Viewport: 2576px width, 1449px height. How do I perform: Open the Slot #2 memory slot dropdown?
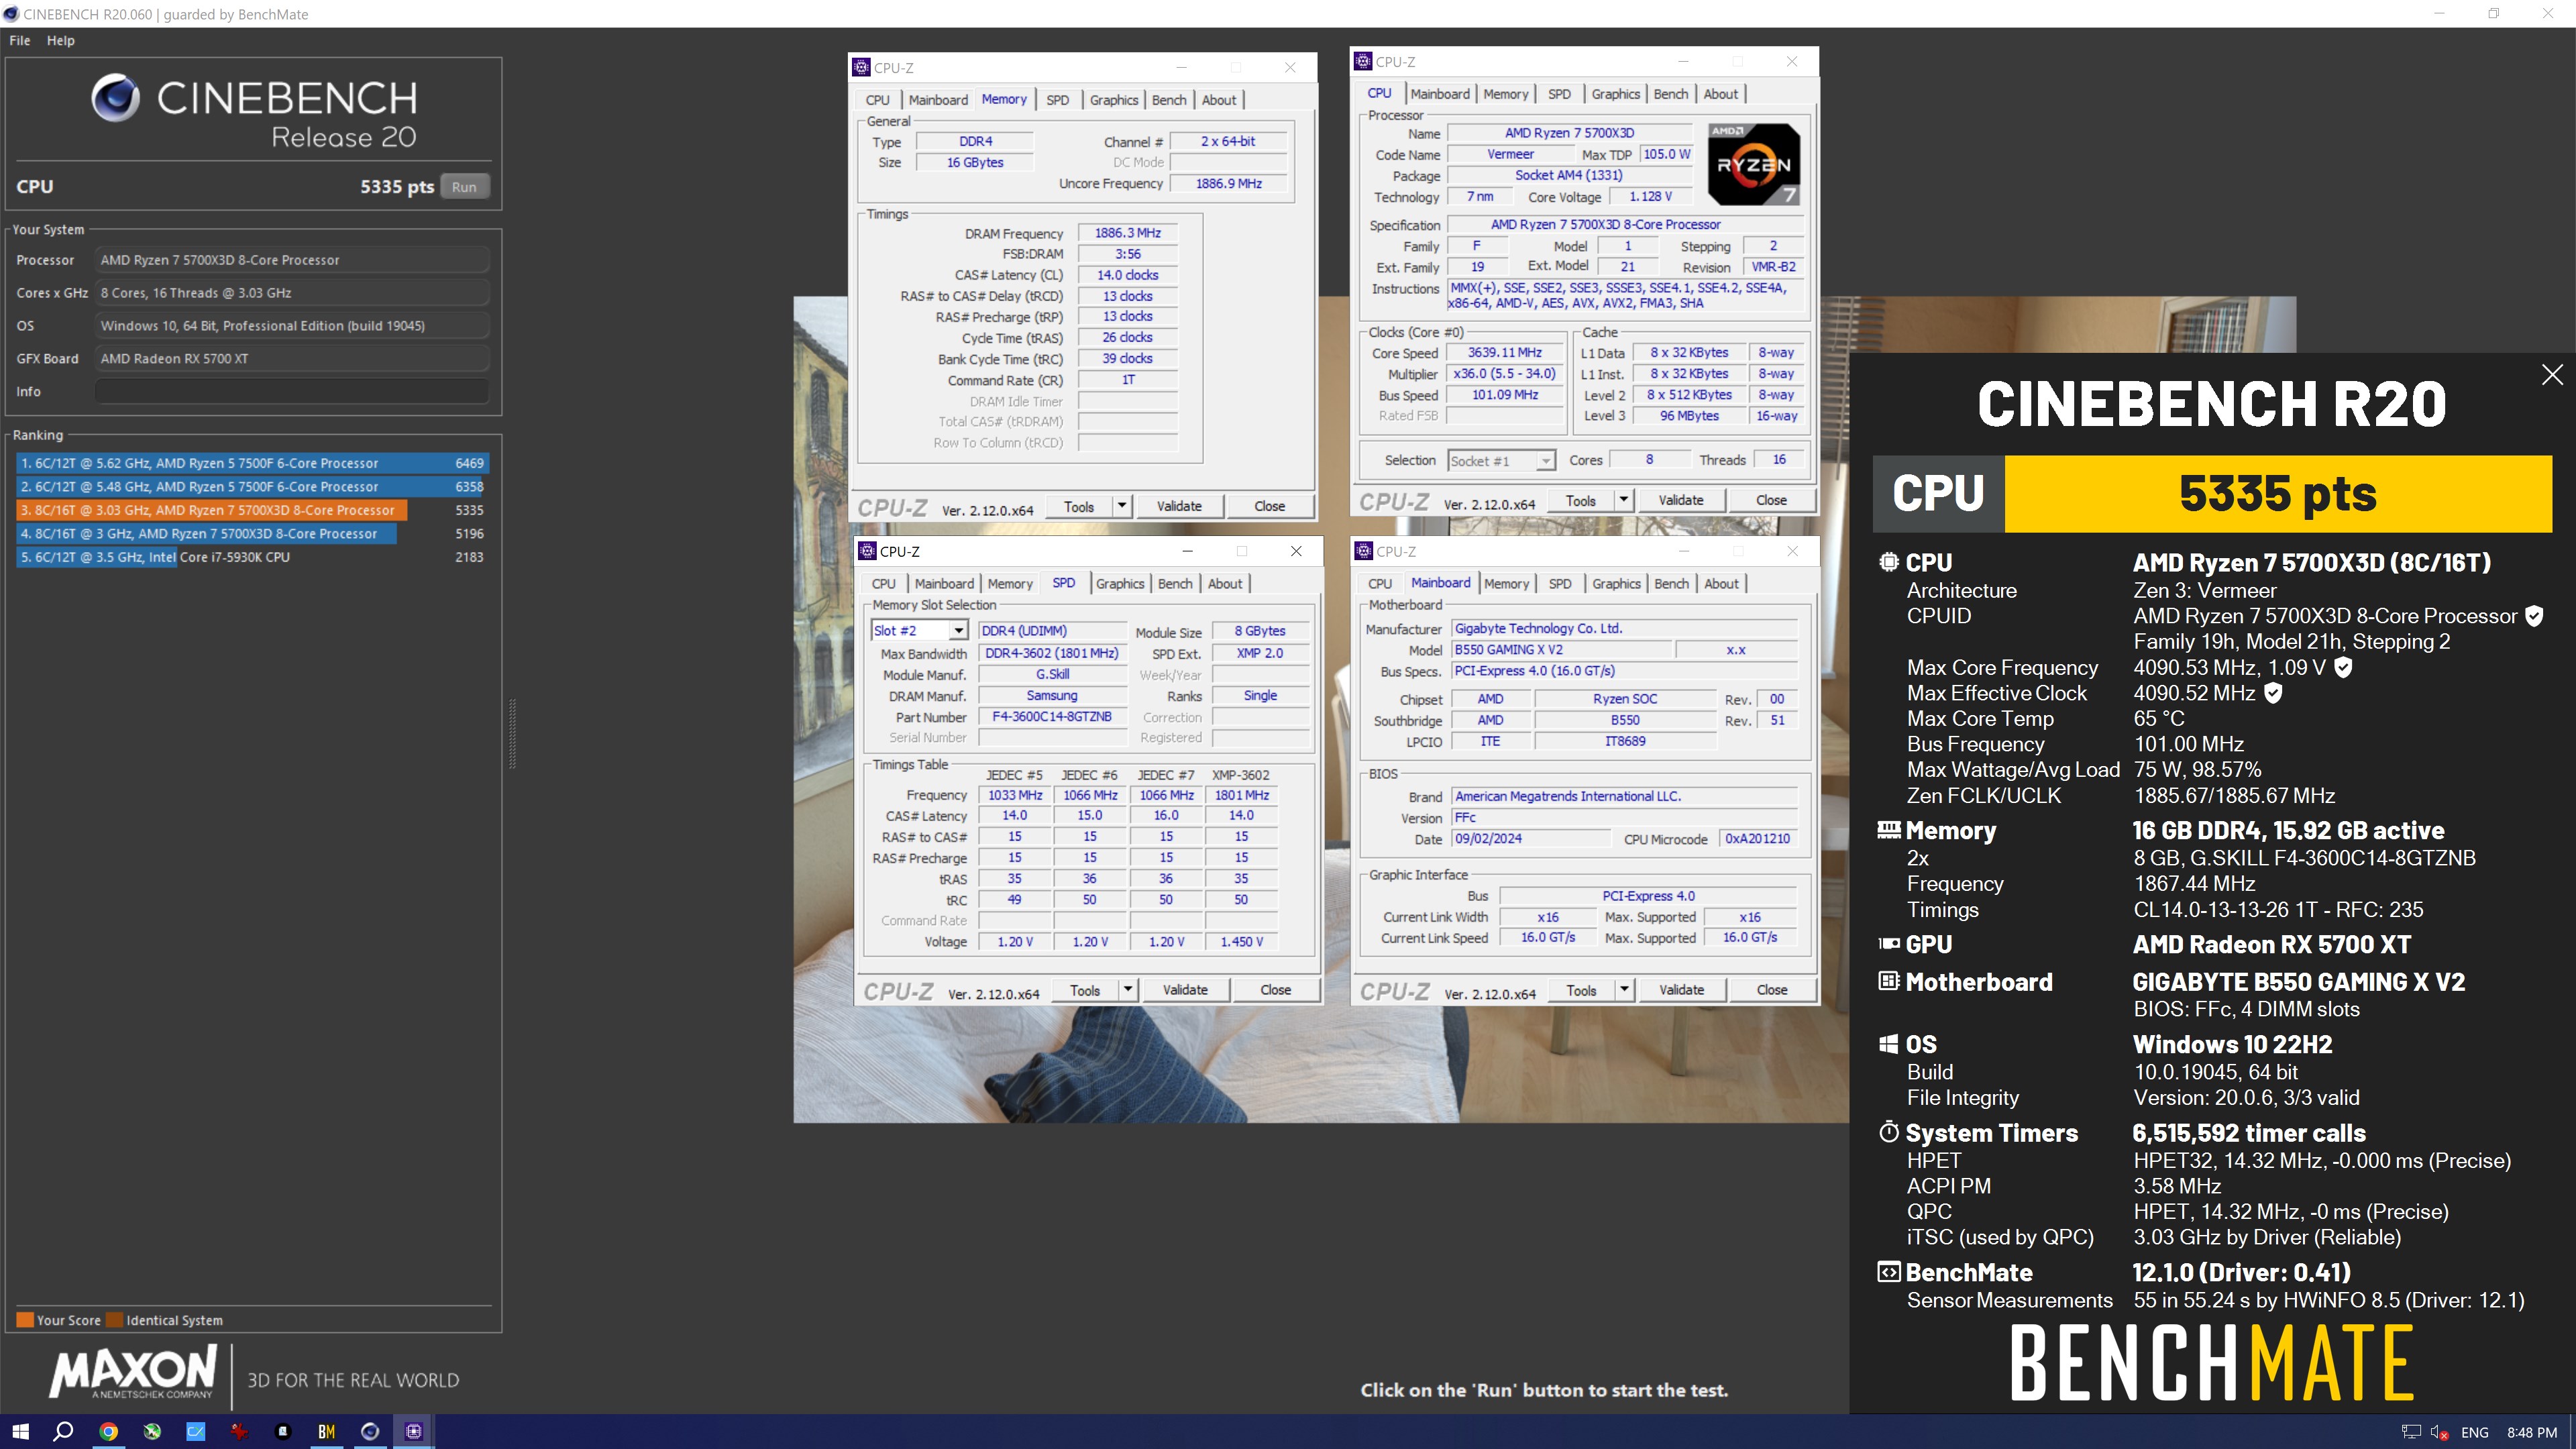958,631
